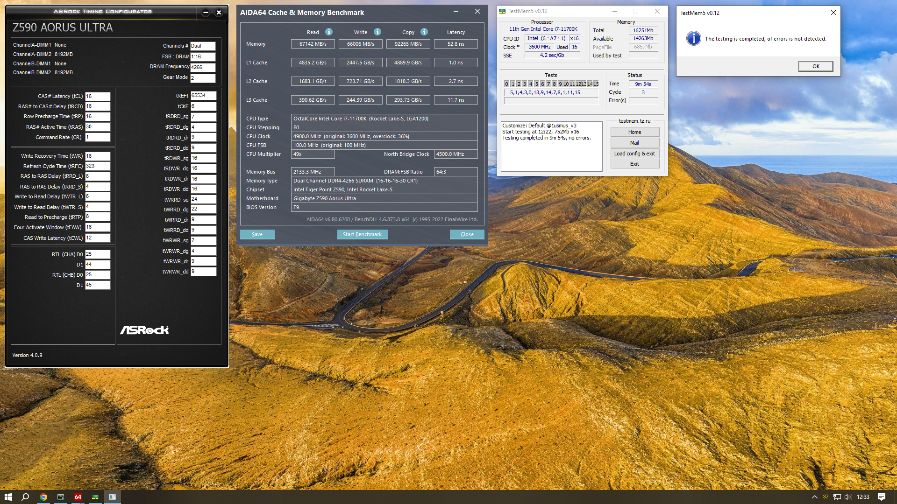Viewport: 897px width, 504px height.
Task: Click the tWRRD_dg value field
Action: point(203,210)
